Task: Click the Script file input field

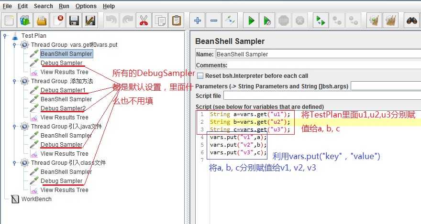Action: click(322, 96)
